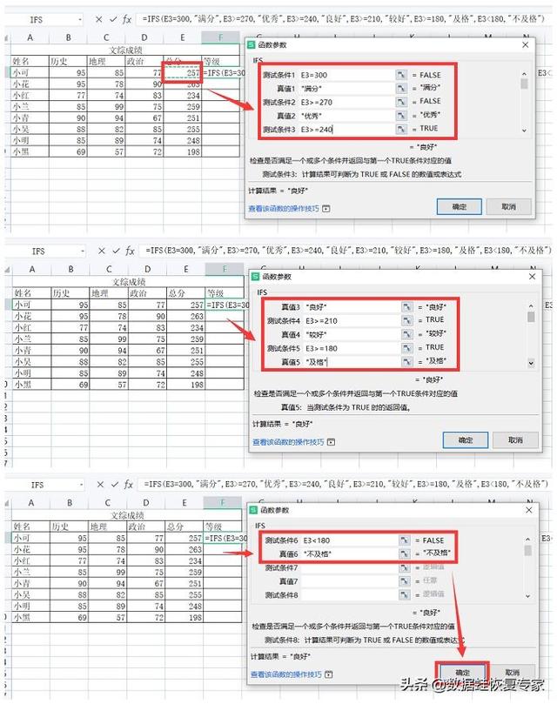Click scroll-down arrow in dialog showing 真值5 "及格"
This screenshot has height=704, width=557.
tap(531, 363)
